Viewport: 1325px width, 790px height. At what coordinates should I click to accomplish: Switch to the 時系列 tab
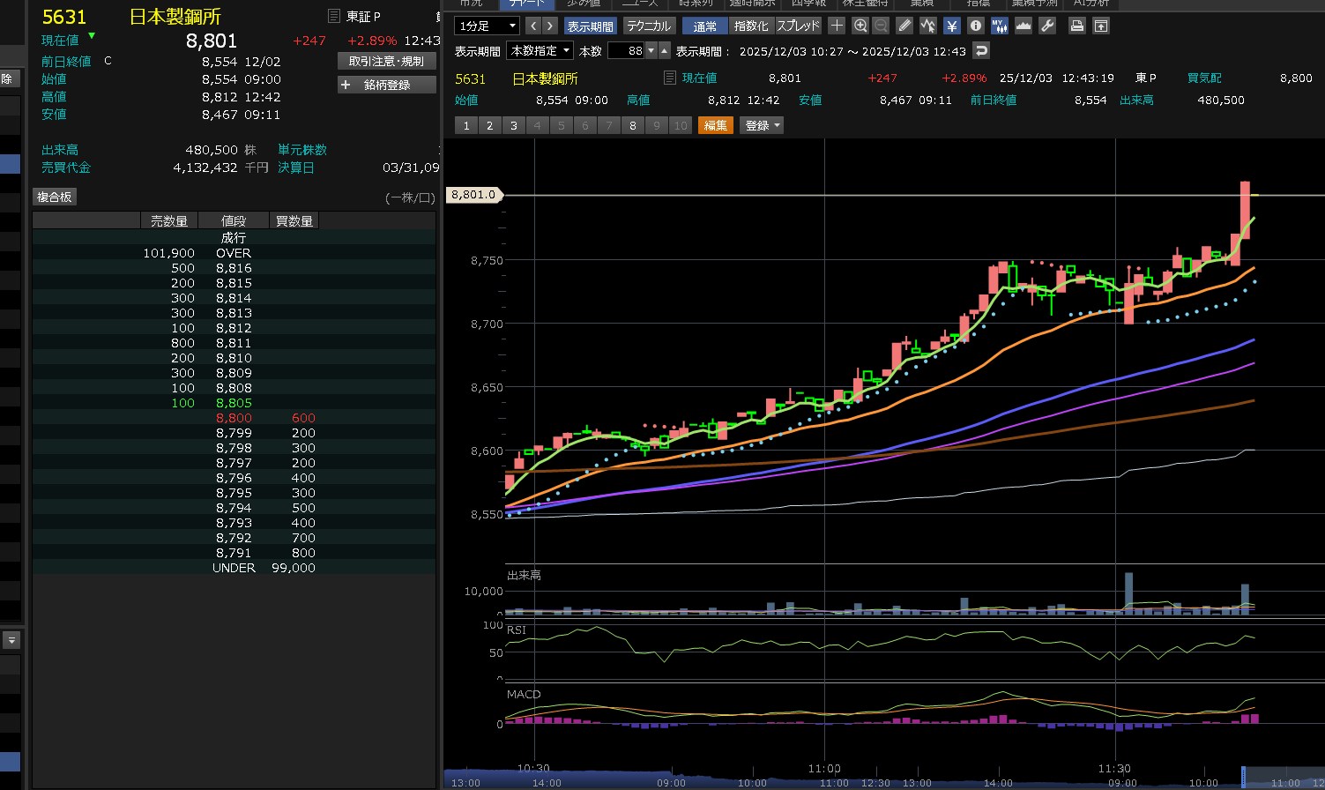[x=696, y=4]
